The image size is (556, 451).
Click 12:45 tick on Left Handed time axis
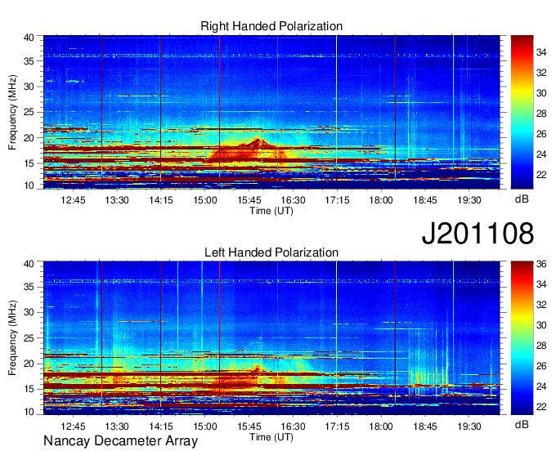tap(73, 426)
